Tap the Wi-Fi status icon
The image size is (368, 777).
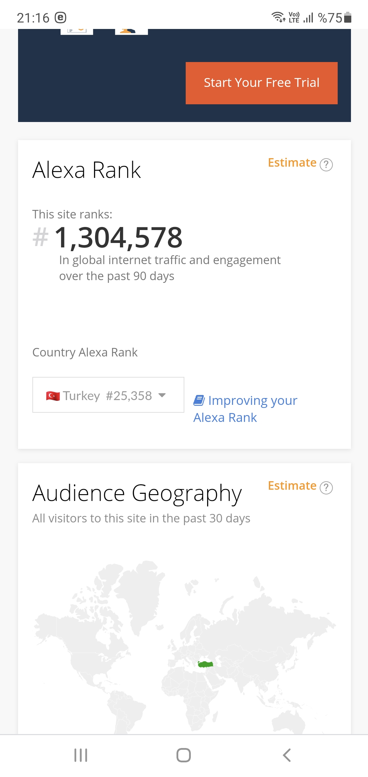pyautogui.click(x=278, y=17)
